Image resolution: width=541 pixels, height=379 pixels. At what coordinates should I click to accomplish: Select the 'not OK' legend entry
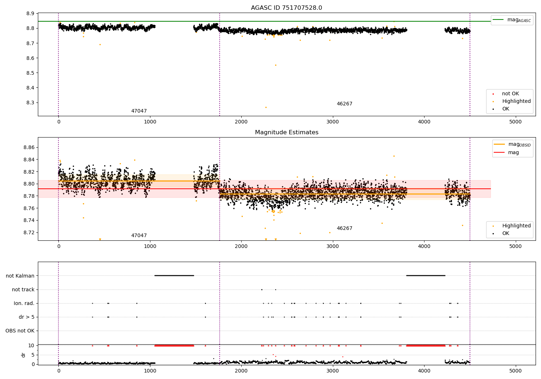[510, 94]
